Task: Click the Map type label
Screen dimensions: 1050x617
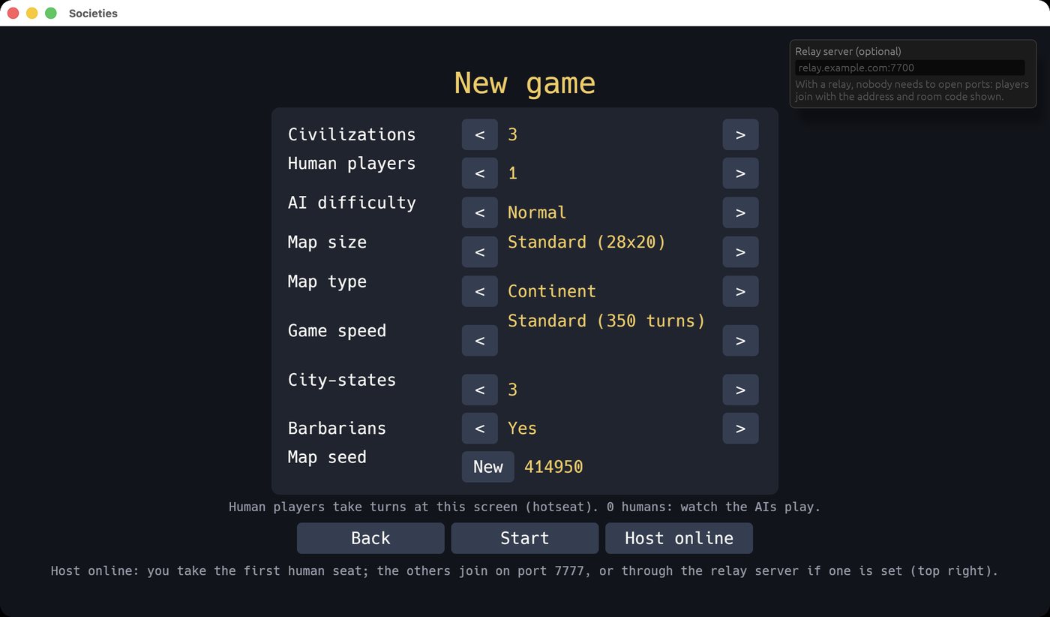Action: pyautogui.click(x=327, y=281)
